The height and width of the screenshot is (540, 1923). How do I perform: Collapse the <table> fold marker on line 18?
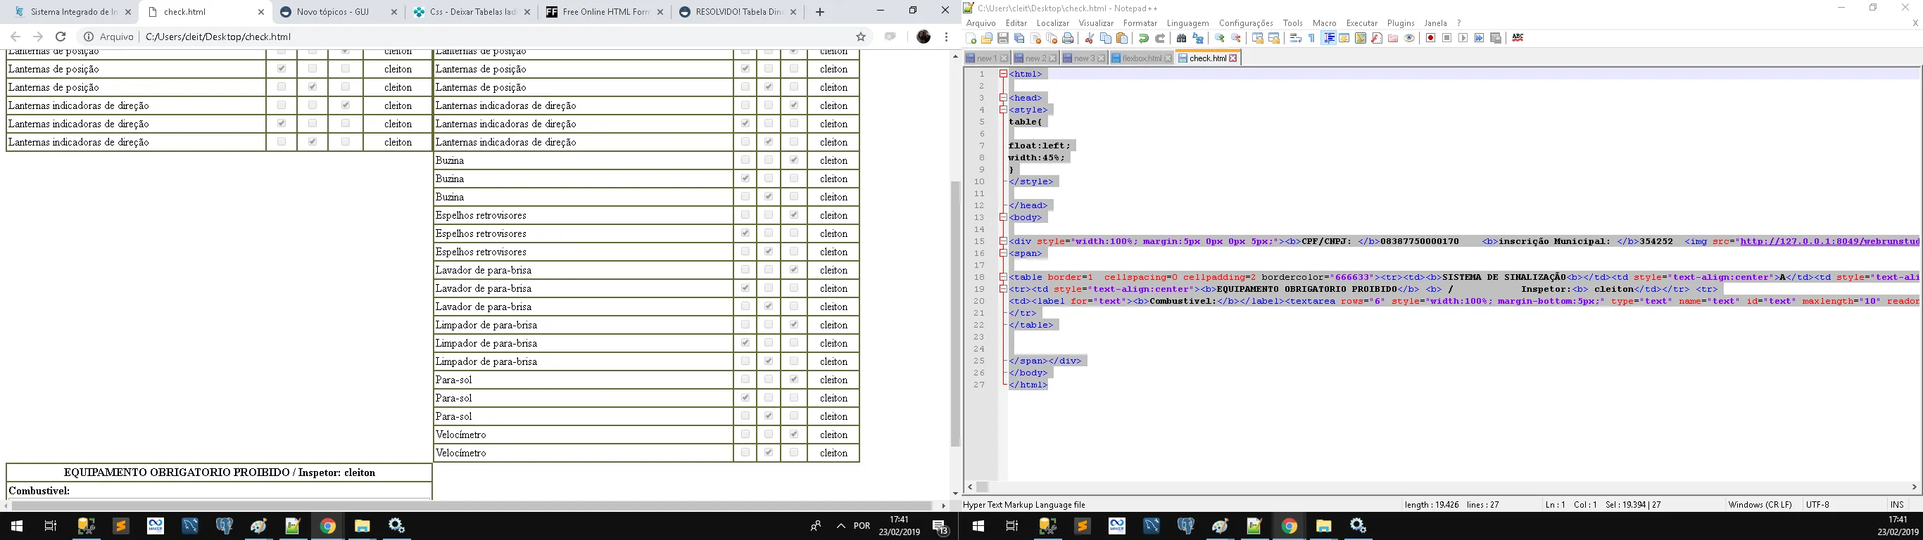[x=1003, y=277]
